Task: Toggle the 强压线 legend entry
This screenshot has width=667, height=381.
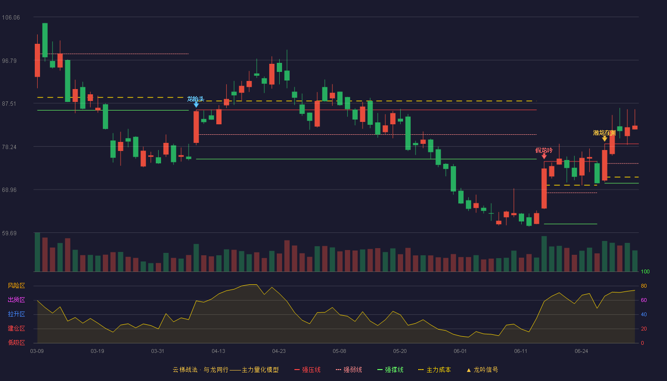Action: pyautogui.click(x=307, y=370)
